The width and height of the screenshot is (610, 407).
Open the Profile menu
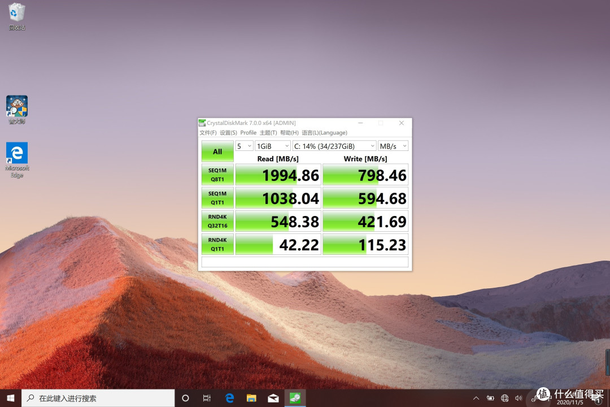pyautogui.click(x=248, y=133)
